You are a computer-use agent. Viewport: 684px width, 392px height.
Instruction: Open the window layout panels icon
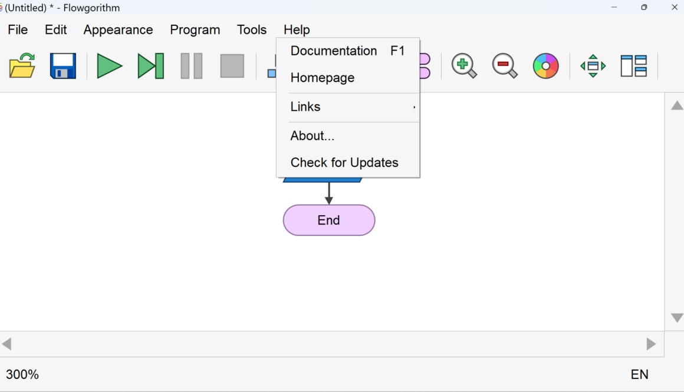tap(634, 66)
